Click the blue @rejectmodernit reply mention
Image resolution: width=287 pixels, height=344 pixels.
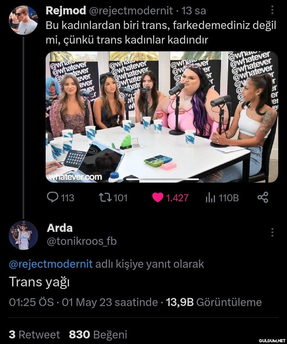tap(51, 264)
